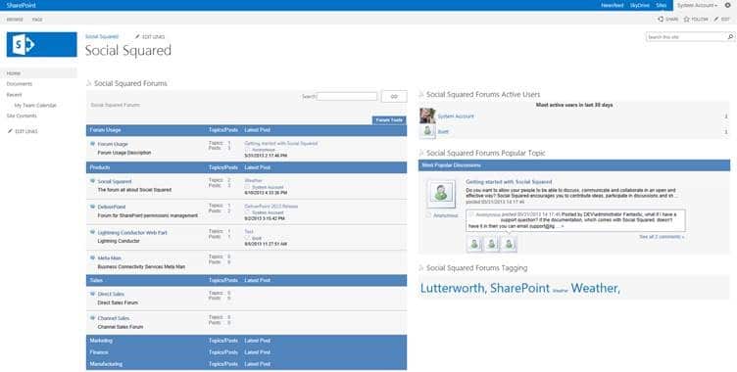
Task: Open Social Squared breadcrumb link above title
Action: [102, 36]
